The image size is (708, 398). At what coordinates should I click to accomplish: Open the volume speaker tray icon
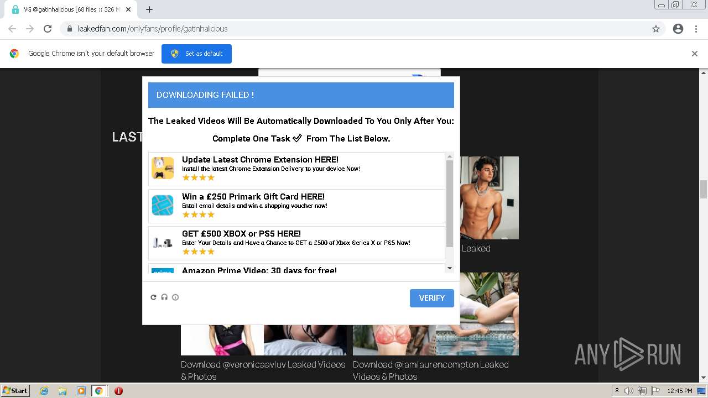(629, 391)
